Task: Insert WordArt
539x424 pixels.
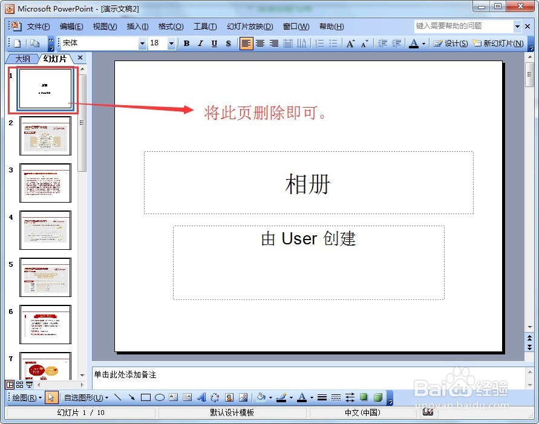Action: pos(201,397)
